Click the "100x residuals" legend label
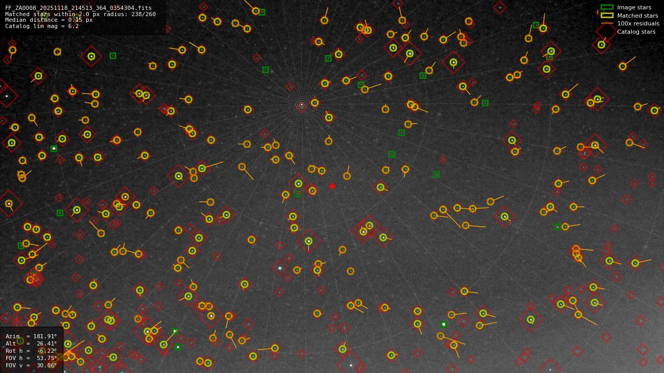Screen dimensions: 664x373 pyautogui.click(x=638, y=23)
